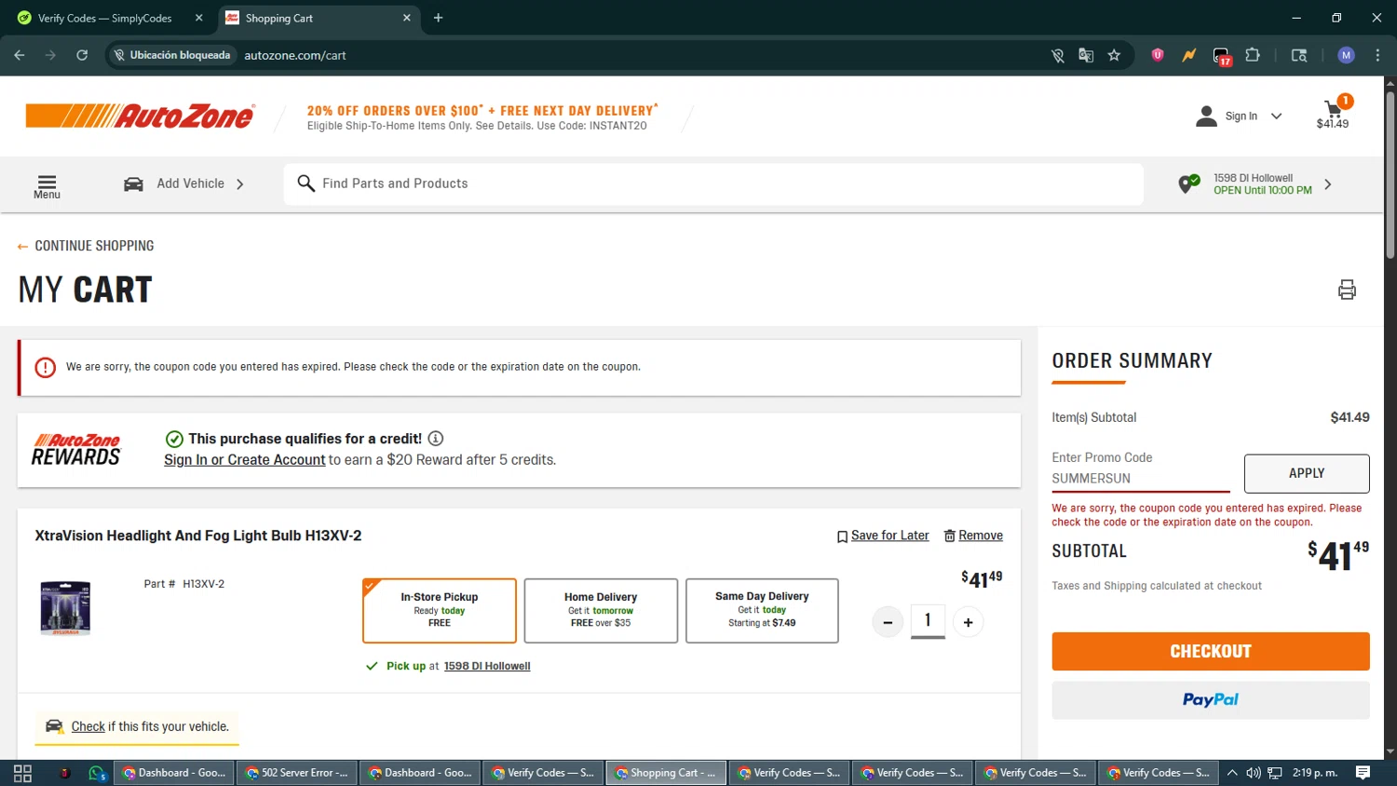1397x786 pixels.
Task: Open the Chrome three-dot menu
Action: (1377, 56)
